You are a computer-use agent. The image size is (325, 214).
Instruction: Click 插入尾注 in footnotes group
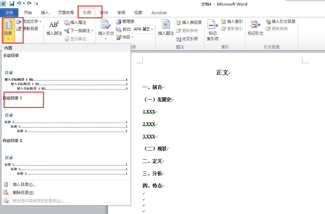[75, 22]
